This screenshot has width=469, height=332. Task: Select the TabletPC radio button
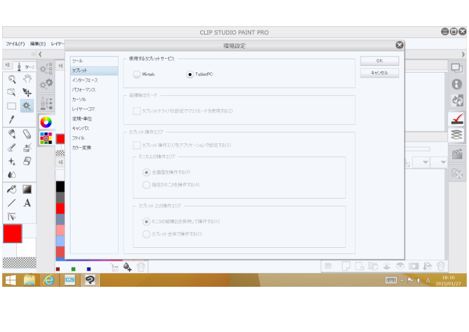[x=190, y=74]
